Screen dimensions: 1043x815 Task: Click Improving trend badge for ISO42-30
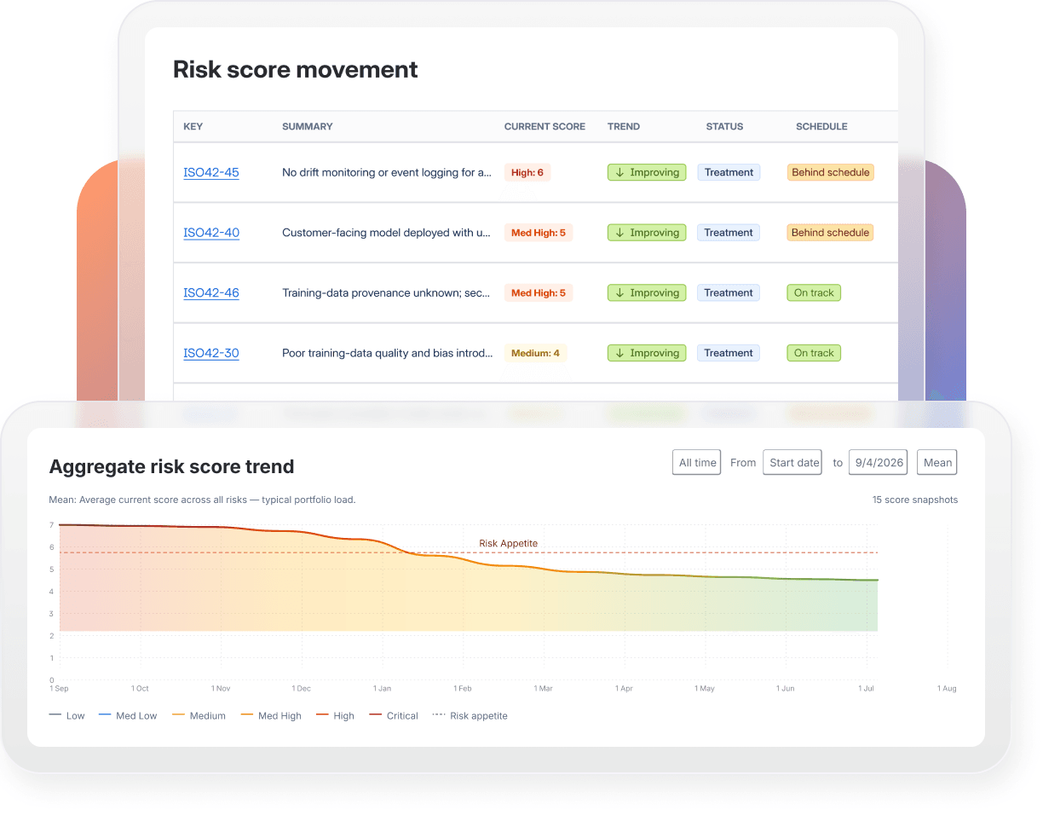point(647,353)
